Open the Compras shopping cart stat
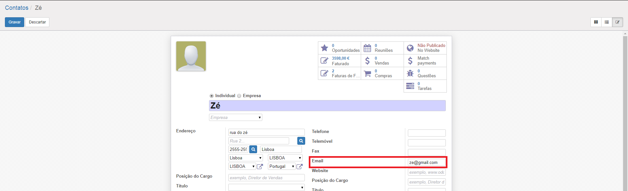The image size is (628, 191). [382, 73]
